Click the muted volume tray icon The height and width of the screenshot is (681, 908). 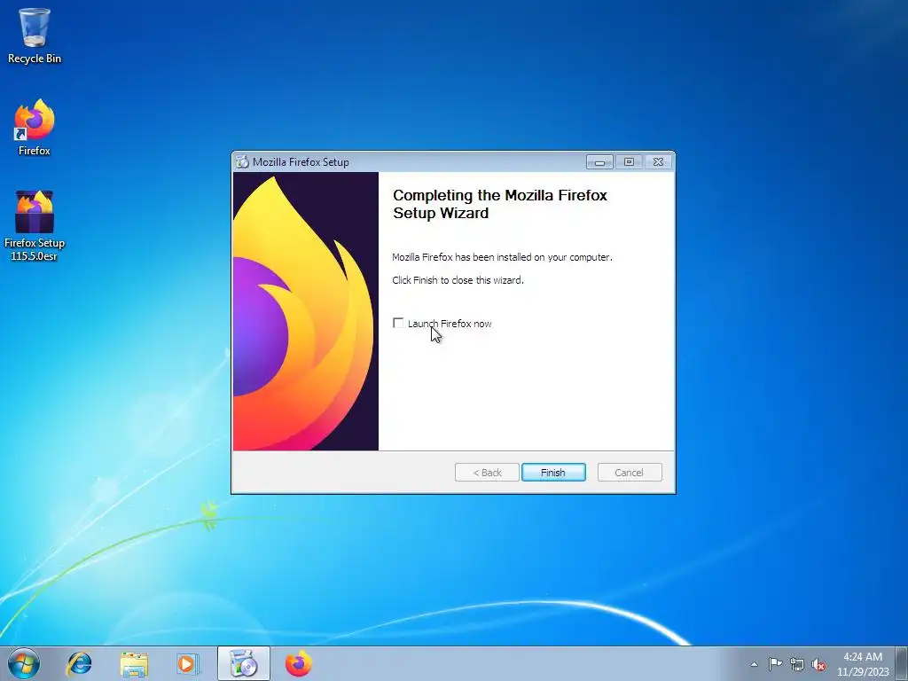818,664
